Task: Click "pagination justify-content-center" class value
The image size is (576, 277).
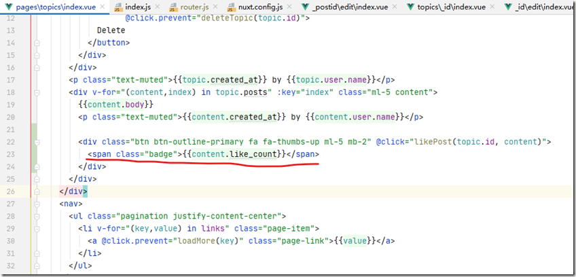Action: click(199, 216)
